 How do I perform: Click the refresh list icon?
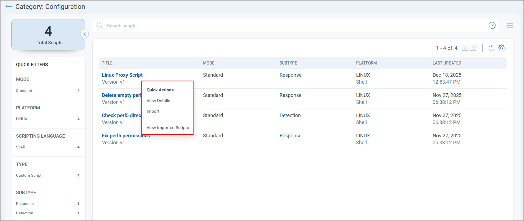tap(491, 48)
